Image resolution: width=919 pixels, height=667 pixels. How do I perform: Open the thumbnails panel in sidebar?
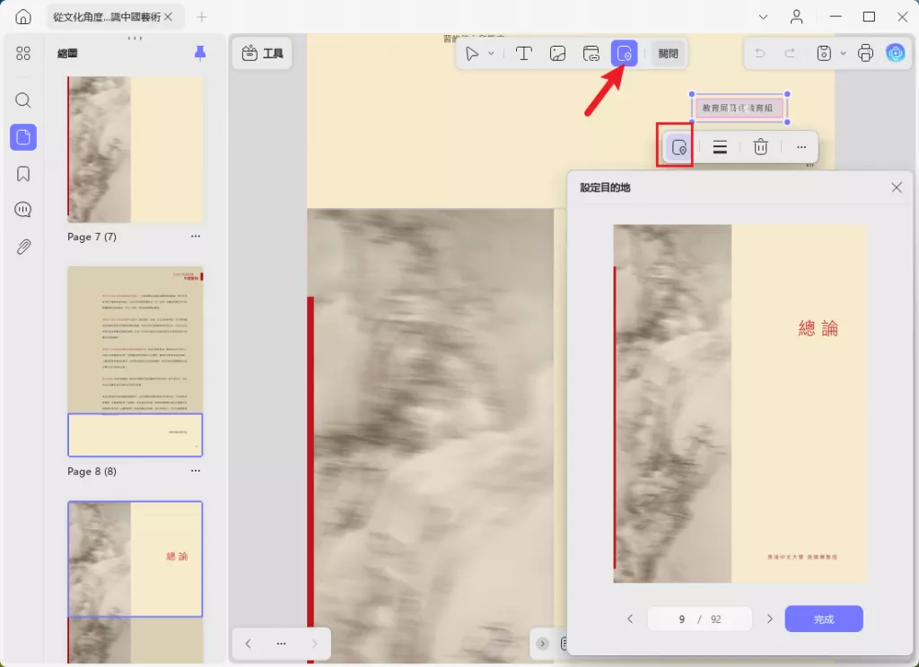point(23,137)
